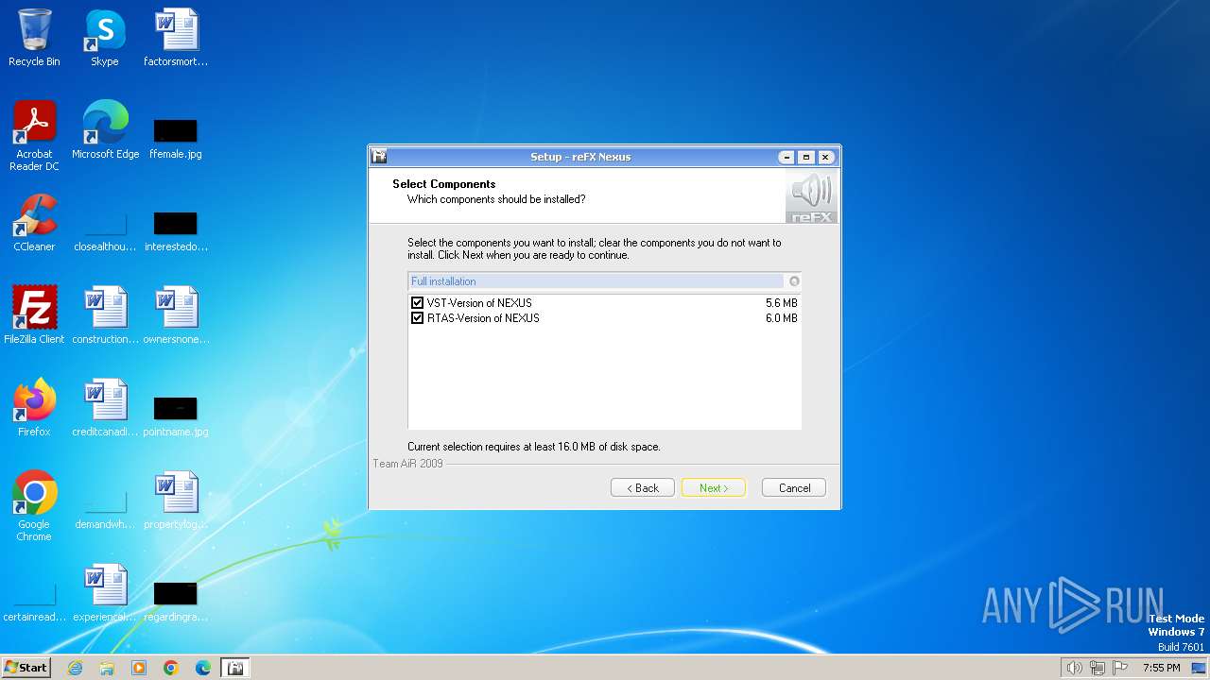Open the Windows Start menu
Viewport: 1210px width, 680px height.
[26, 668]
